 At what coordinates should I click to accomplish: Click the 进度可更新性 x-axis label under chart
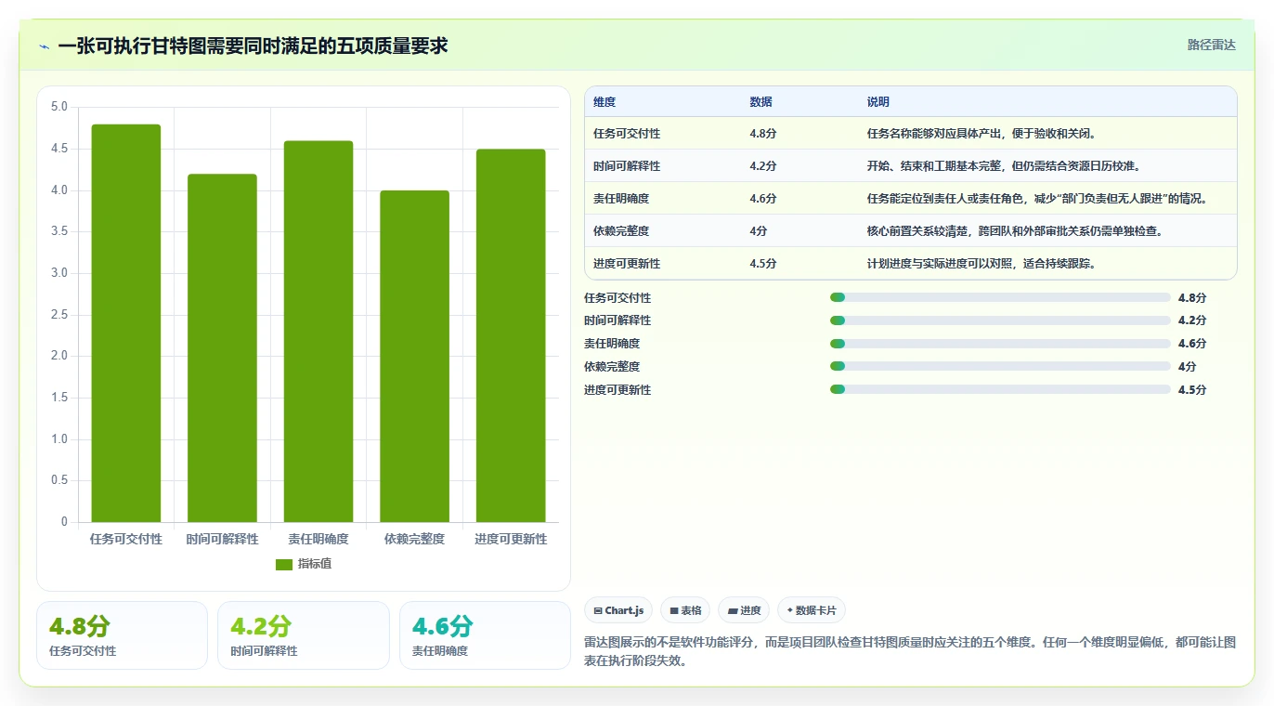tap(511, 539)
